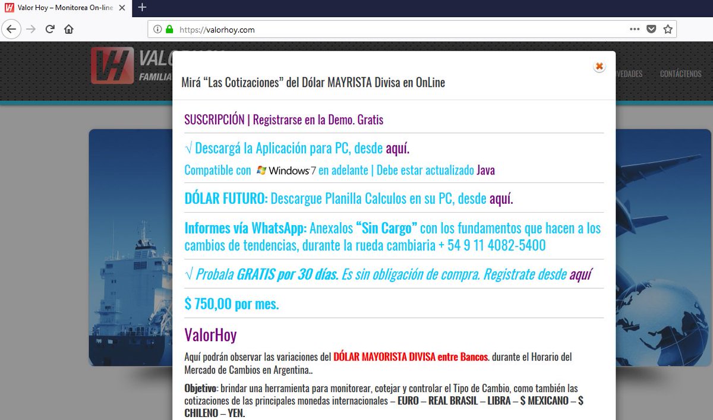This screenshot has height=420, width=713.
Task: Click the browser Back arrow button
Action: pos(12,29)
